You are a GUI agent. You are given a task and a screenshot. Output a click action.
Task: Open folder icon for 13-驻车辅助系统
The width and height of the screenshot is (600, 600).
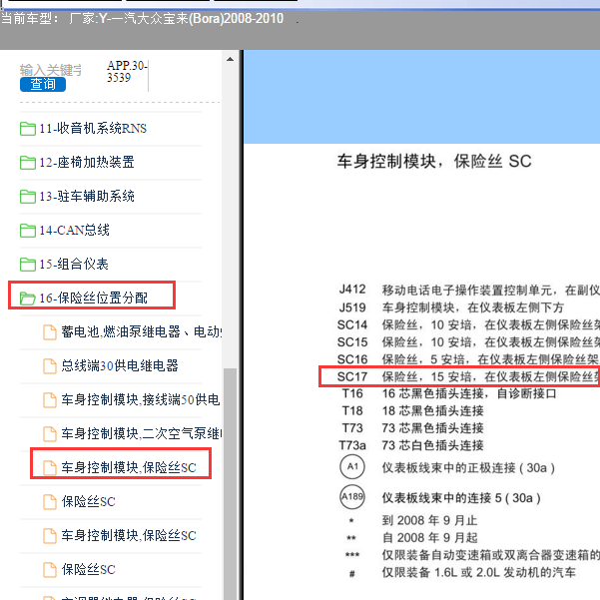[x=28, y=197]
